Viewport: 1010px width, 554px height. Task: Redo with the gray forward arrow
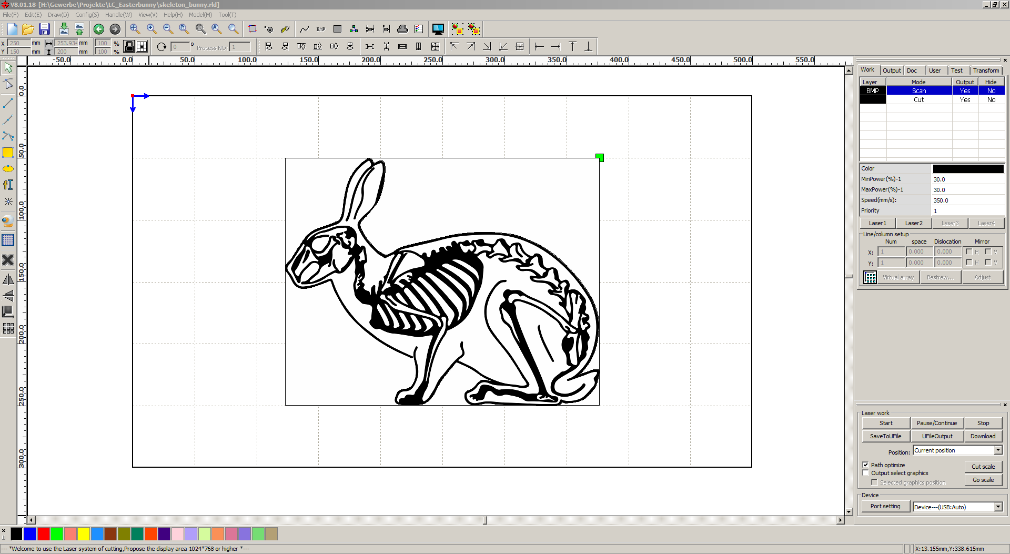tap(115, 29)
